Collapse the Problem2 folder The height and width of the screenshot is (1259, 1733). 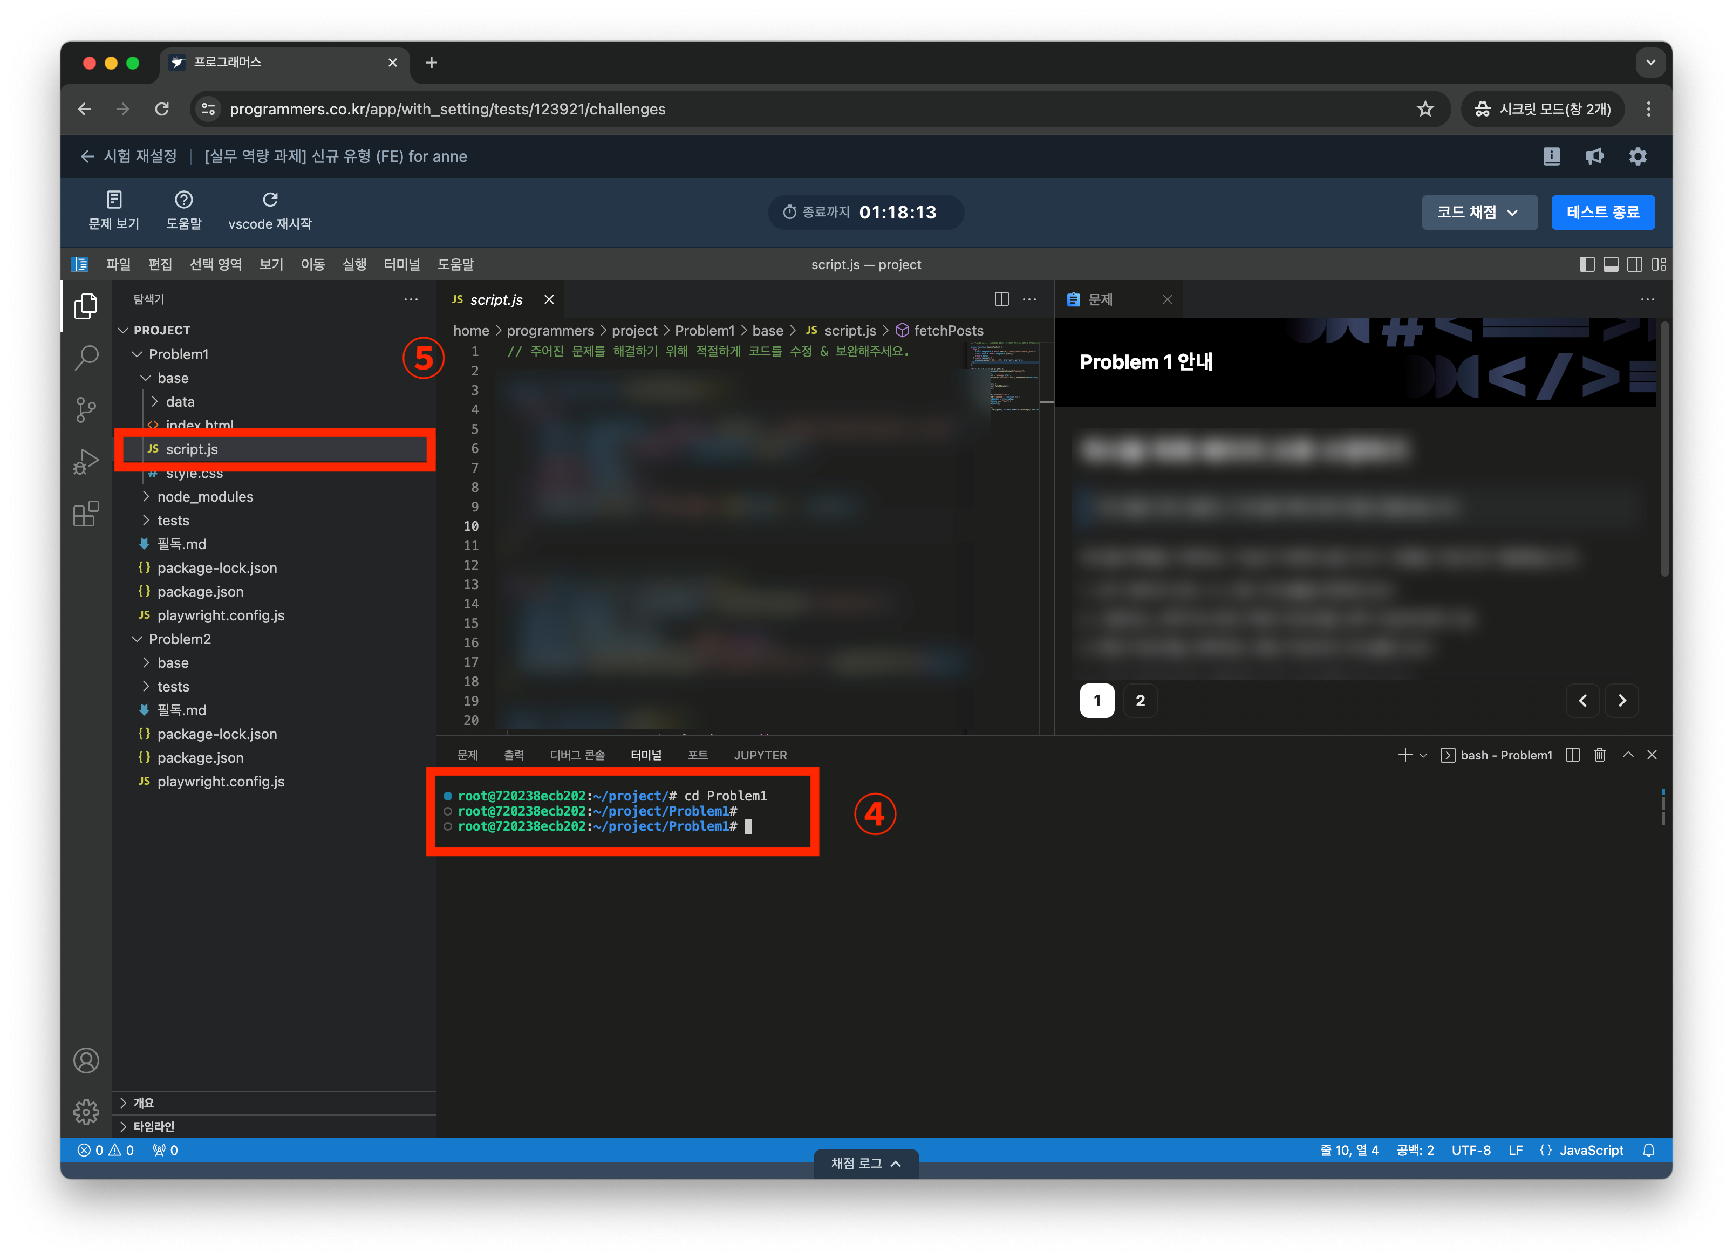coord(180,639)
